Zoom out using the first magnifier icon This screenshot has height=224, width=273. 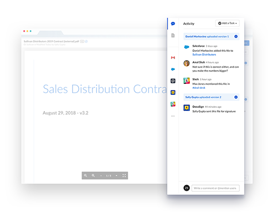point(85,176)
